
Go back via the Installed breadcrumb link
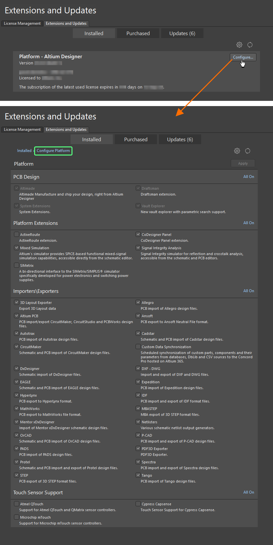click(24, 151)
